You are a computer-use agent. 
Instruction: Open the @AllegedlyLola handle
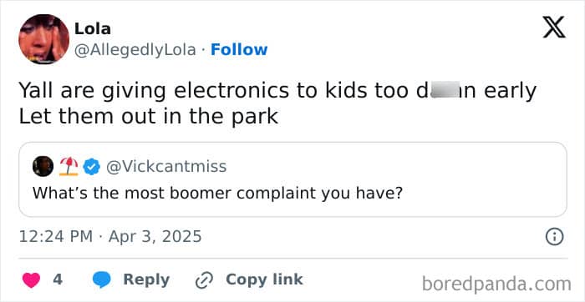(x=135, y=50)
